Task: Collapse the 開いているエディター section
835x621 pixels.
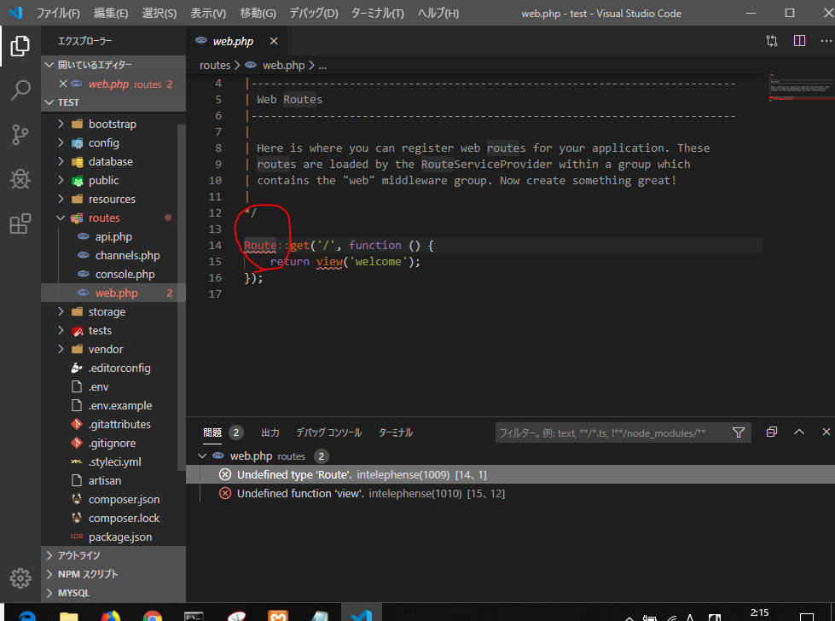Action: (x=113, y=65)
